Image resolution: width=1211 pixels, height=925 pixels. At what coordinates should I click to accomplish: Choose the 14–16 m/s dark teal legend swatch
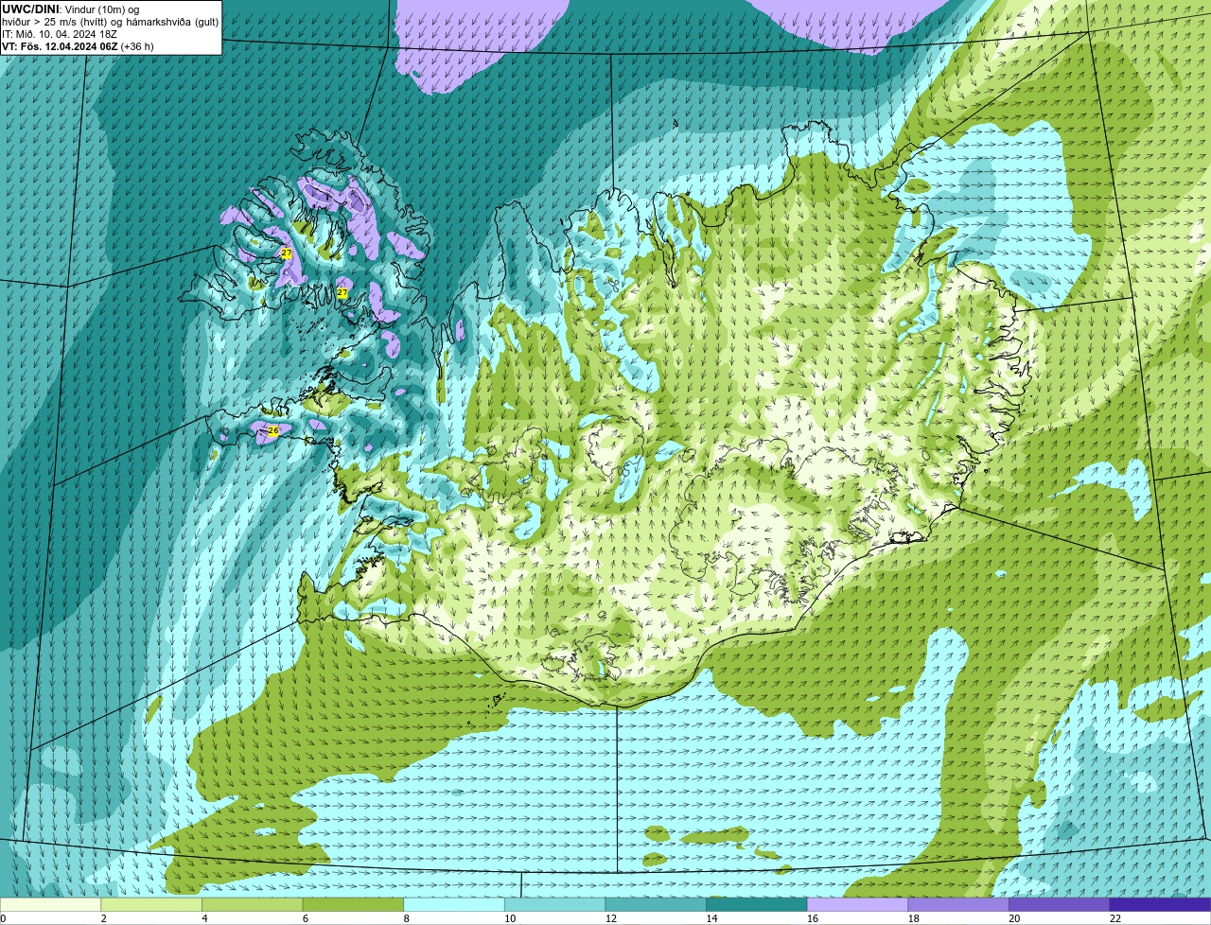(x=756, y=904)
